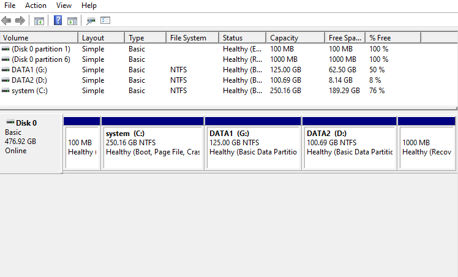The height and width of the screenshot is (277, 458).
Task: Sort by File System column header
Action: pyautogui.click(x=192, y=38)
